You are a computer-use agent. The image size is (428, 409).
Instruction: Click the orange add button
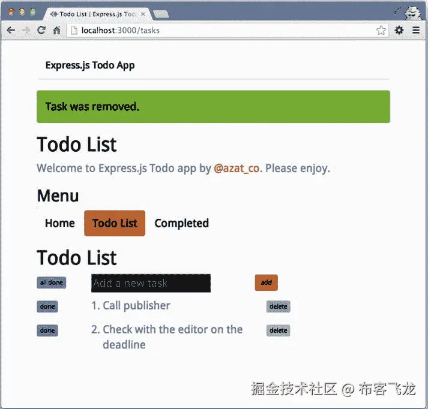click(266, 282)
